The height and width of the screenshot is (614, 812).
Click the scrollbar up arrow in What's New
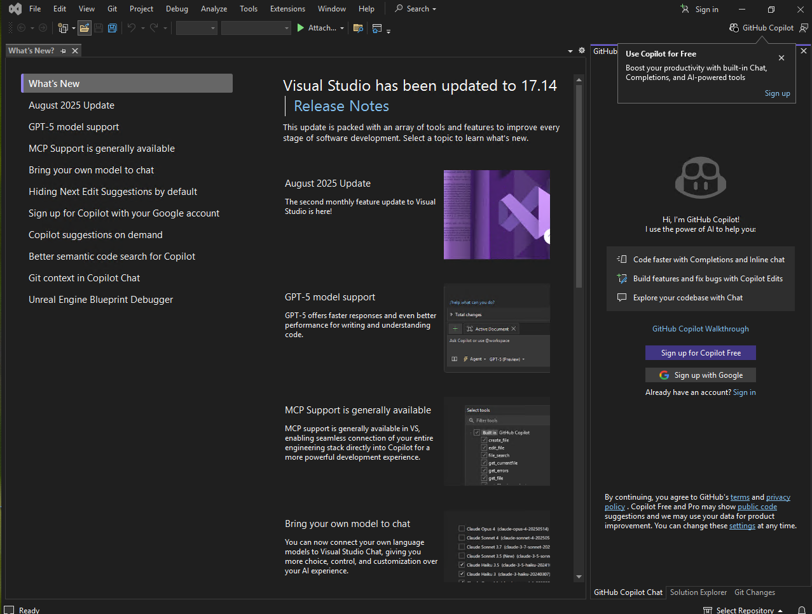[x=579, y=79]
